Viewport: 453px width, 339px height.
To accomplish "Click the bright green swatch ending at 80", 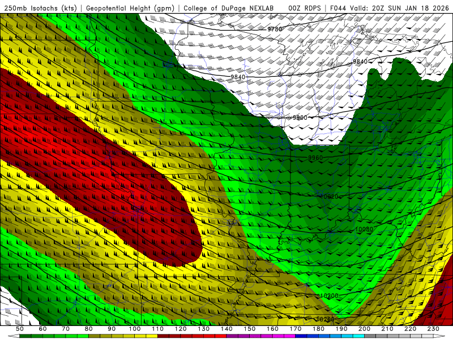I will [x=83, y=336].
